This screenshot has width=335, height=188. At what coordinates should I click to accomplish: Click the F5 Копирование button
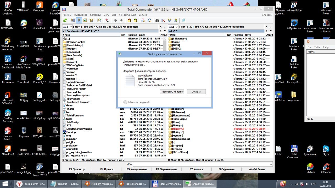click(x=137, y=169)
